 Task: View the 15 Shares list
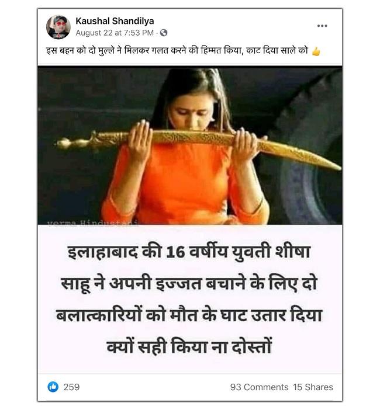click(x=313, y=387)
